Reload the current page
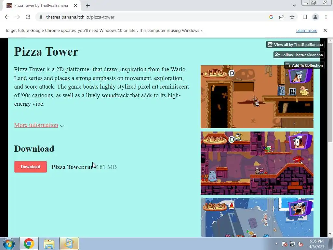This screenshot has width=333, height=250. [28, 17]
